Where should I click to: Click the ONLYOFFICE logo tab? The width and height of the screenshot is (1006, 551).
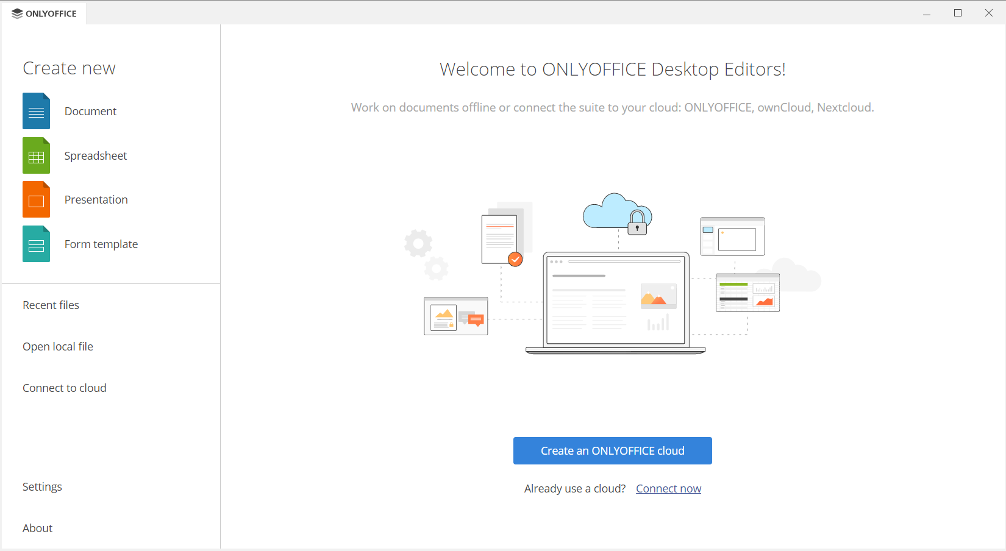point(45,13)
